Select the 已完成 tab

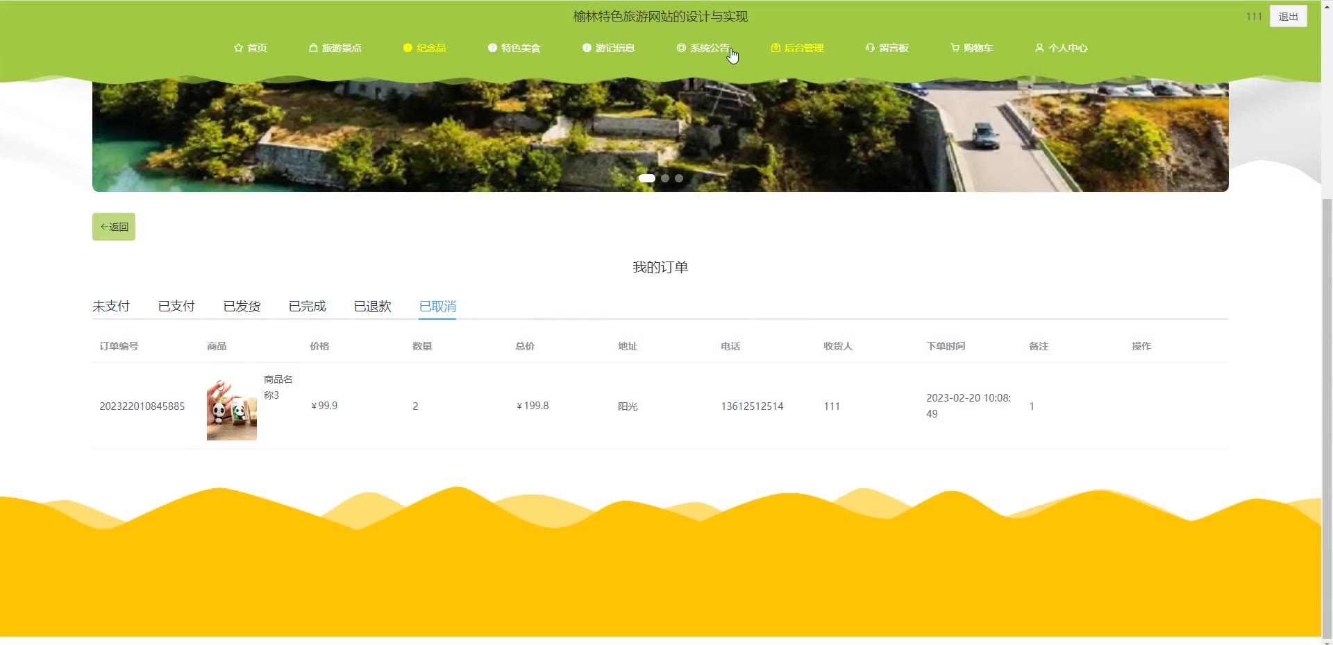(307, 307)
